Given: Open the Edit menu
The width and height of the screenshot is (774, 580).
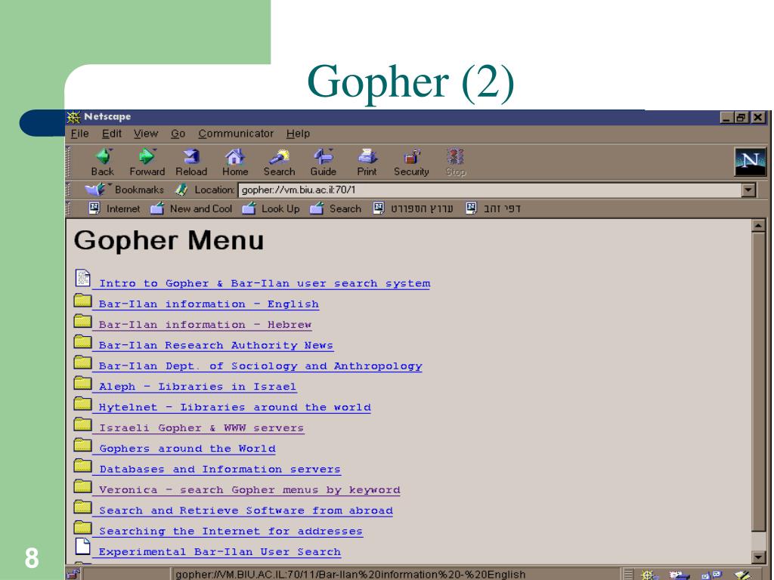Looking at the screenshot, I should (x=112, y=134).
